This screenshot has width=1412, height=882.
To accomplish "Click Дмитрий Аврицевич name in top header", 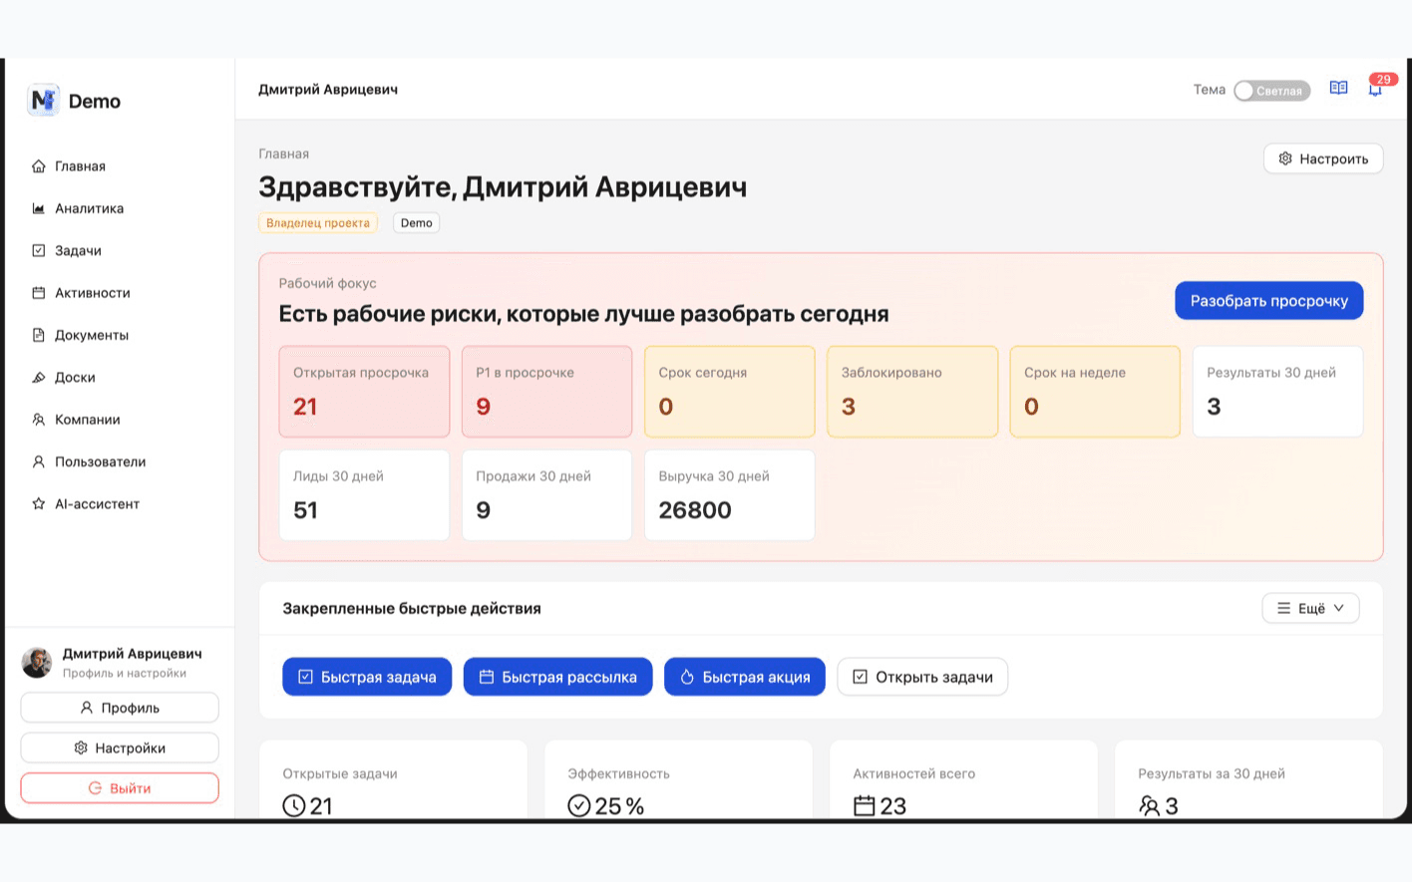I will [328, 90].
